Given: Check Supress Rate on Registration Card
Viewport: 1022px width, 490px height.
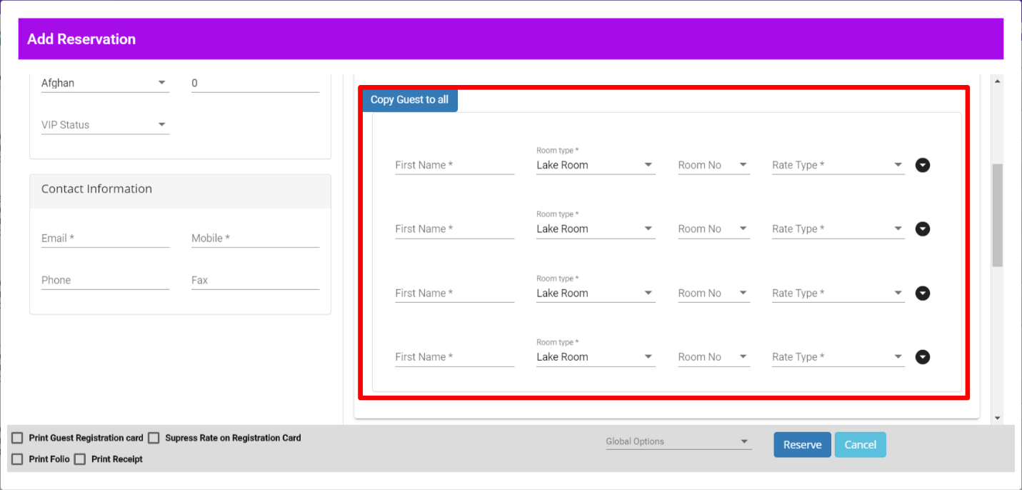Looking at the screenshot, I should (x=154, y=438).
